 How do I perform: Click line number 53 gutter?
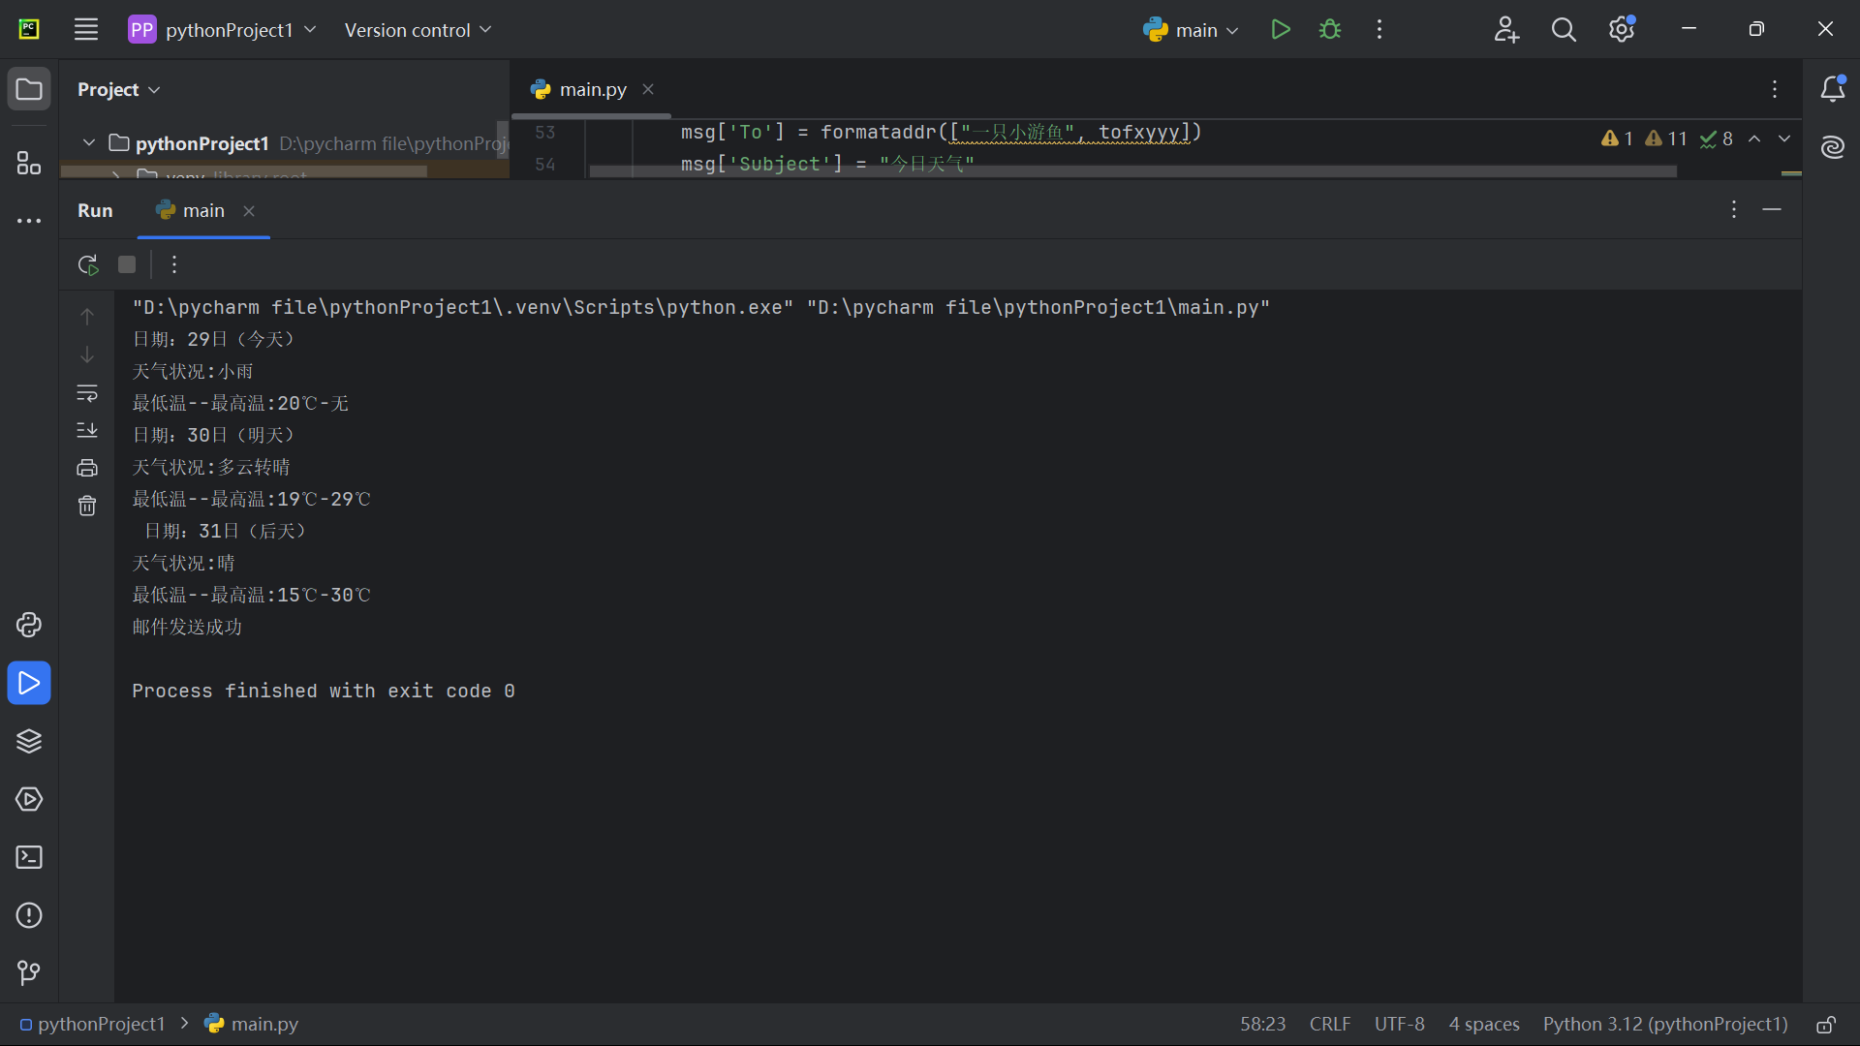[545, 133]
